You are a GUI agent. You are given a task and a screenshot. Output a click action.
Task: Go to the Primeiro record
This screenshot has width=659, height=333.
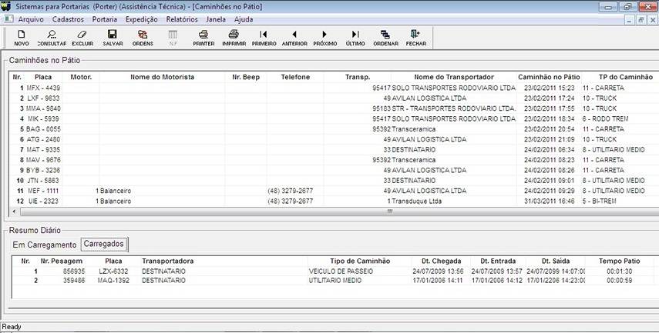click(x=264, y=38)
